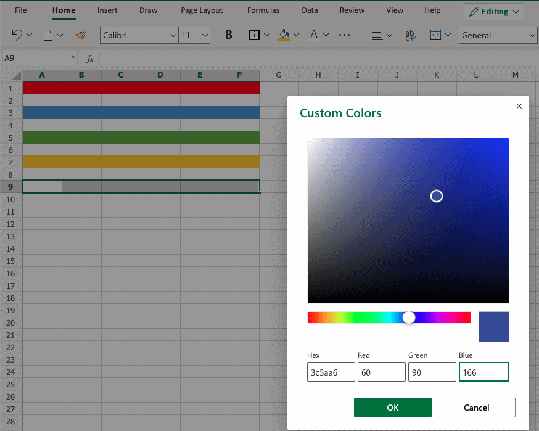
Task: Open the Formulas tab
Action: 263,10
